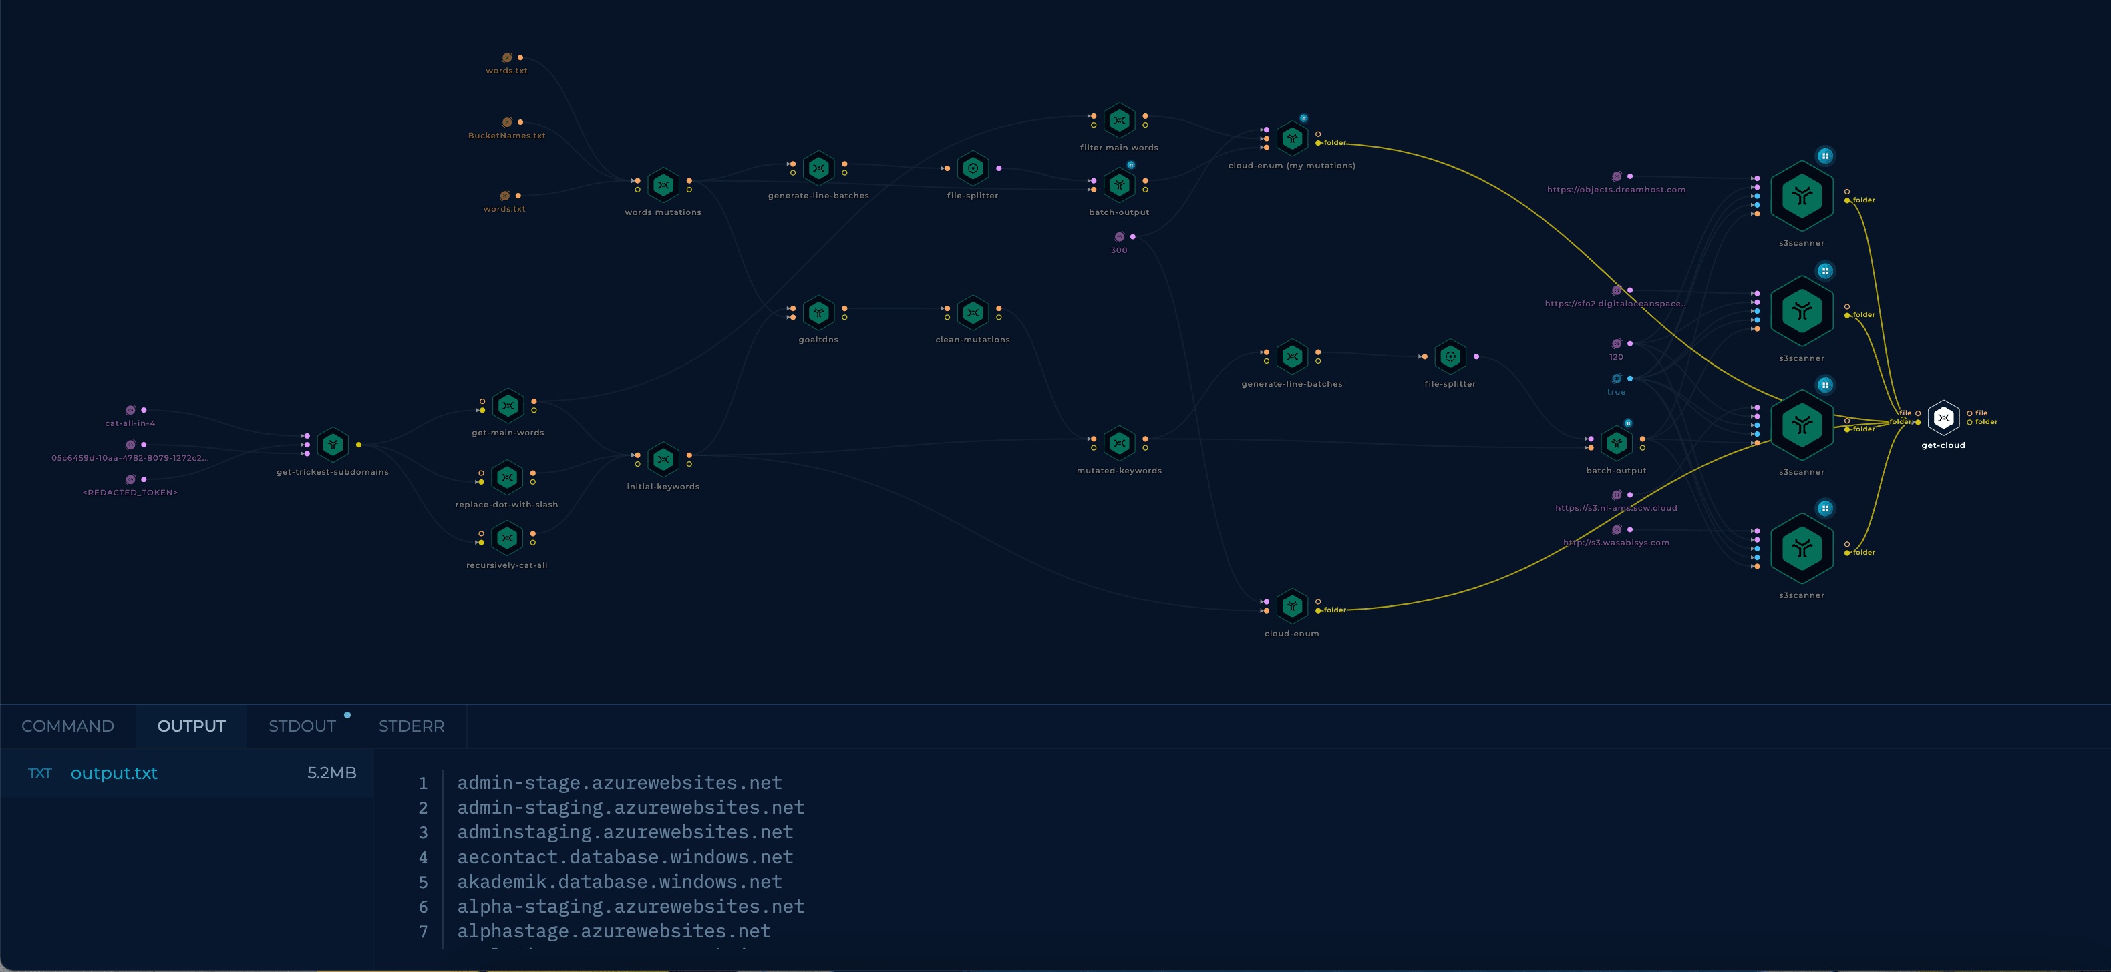Click the 5.2MB file size label
This screenshot has width=2111, height=972.
click(x=331, y=773)
